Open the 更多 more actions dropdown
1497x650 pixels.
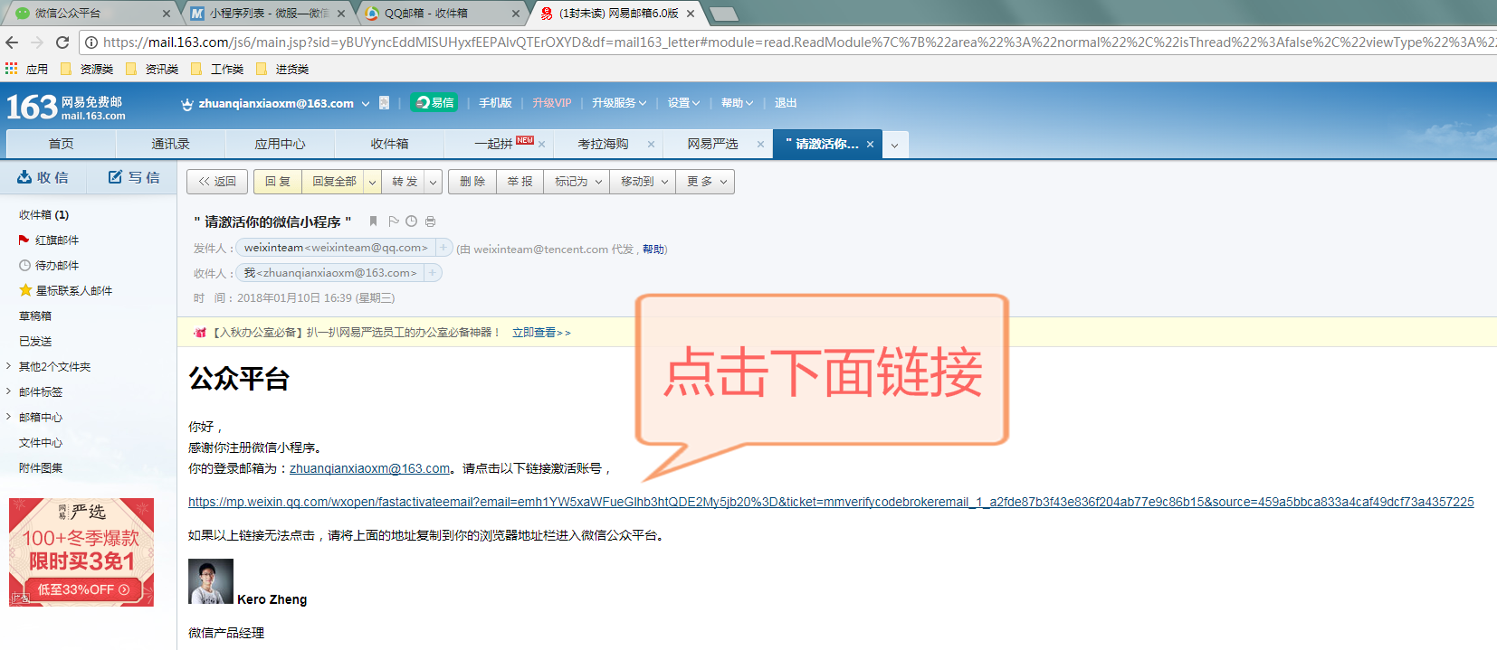click(x=706, y=182)
